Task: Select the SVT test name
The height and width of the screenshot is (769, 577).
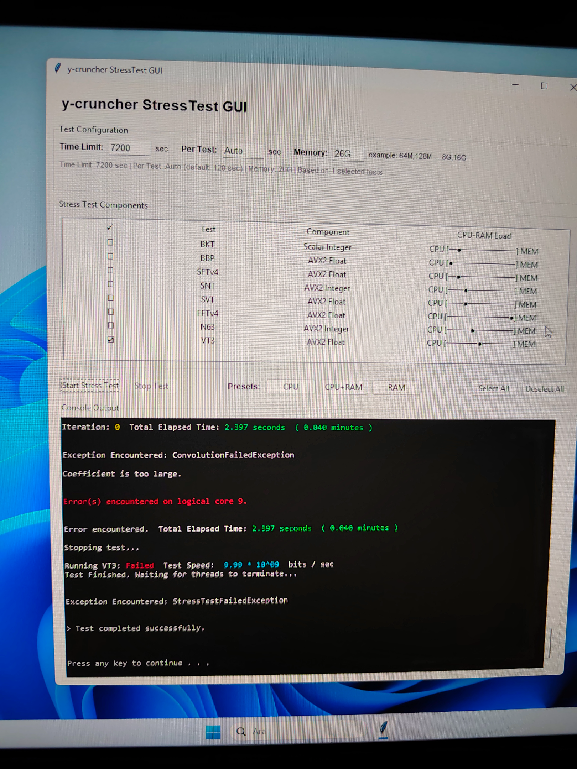Action: point(207,299)
